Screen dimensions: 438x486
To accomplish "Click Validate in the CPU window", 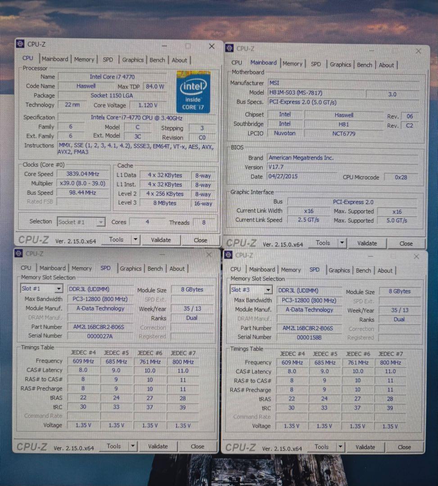I will click(x=161, y=239).
